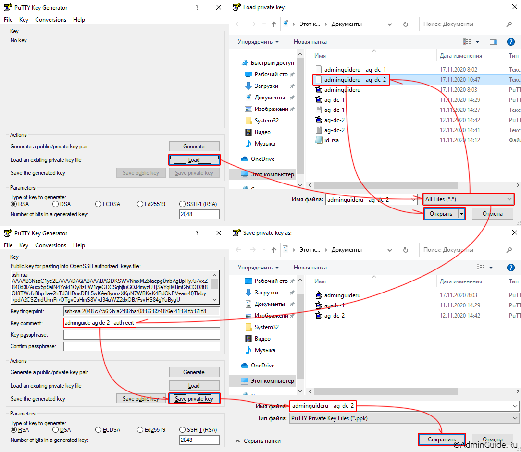Select the id_rsa file icon
This screenshot has width=521, height=452.
tap(318, 140)
